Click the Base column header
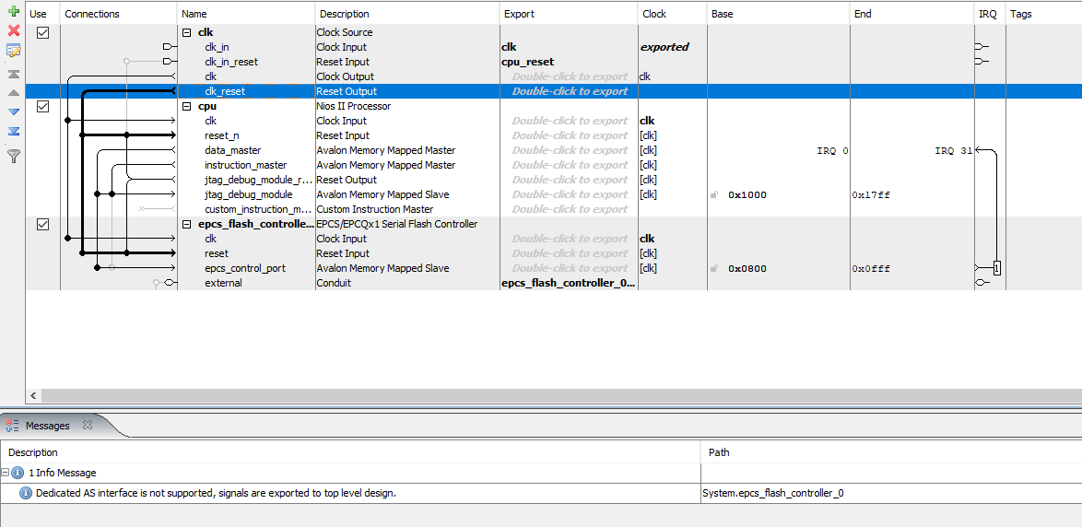The image size is (1082, 527). point(722,14)
